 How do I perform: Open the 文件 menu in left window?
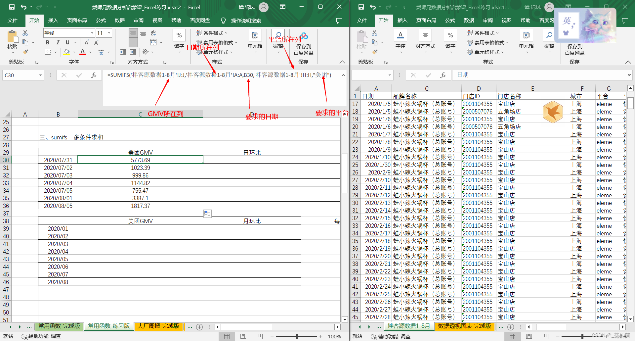tap(13, 21)
